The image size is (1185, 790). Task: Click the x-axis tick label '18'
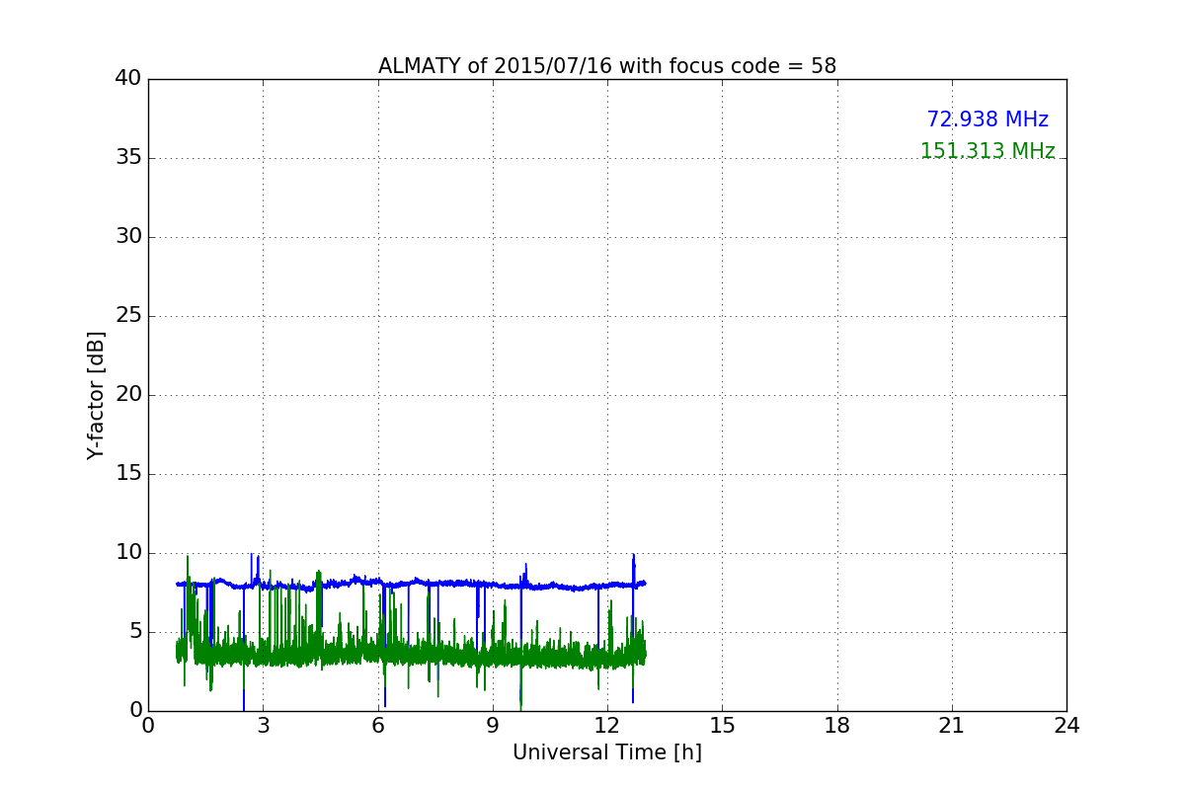(837, 726)
